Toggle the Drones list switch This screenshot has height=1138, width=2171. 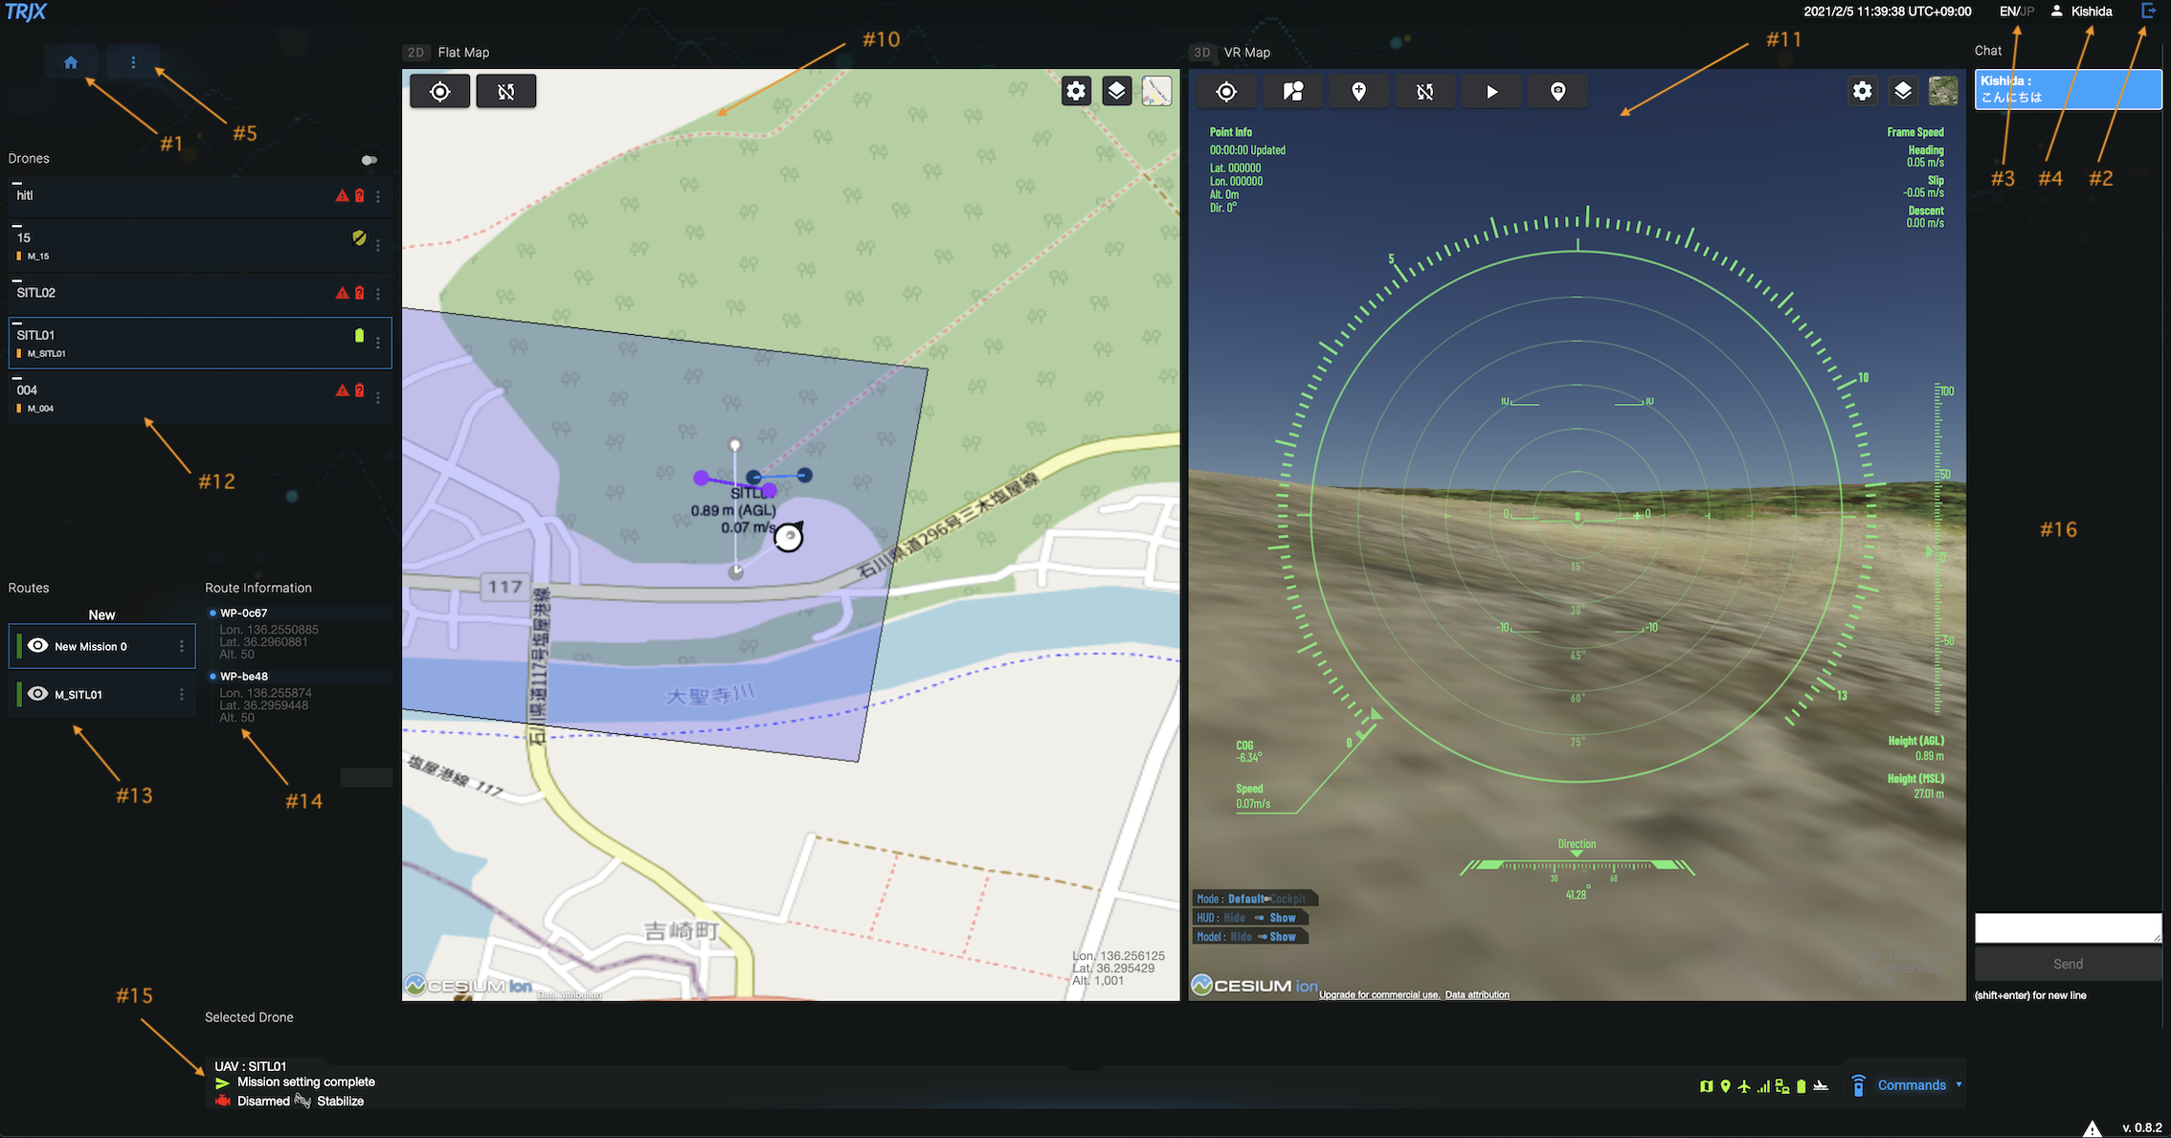coord(369,160)
